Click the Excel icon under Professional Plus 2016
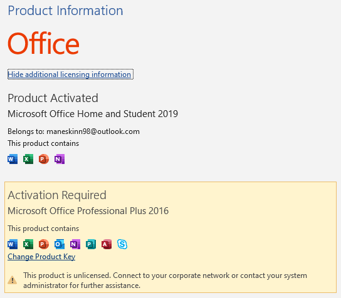341x298 pixels. [28, 244]
